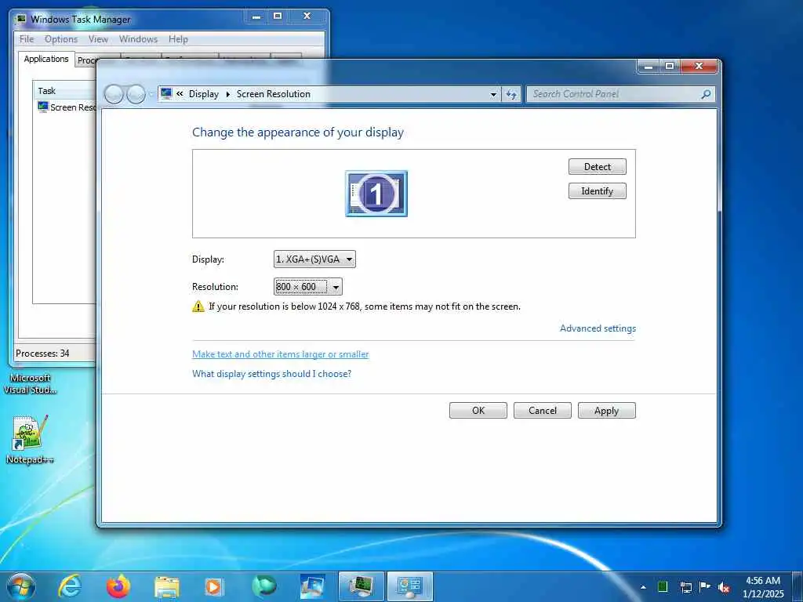Click Control Panel icon in address bar

[166, 94]
